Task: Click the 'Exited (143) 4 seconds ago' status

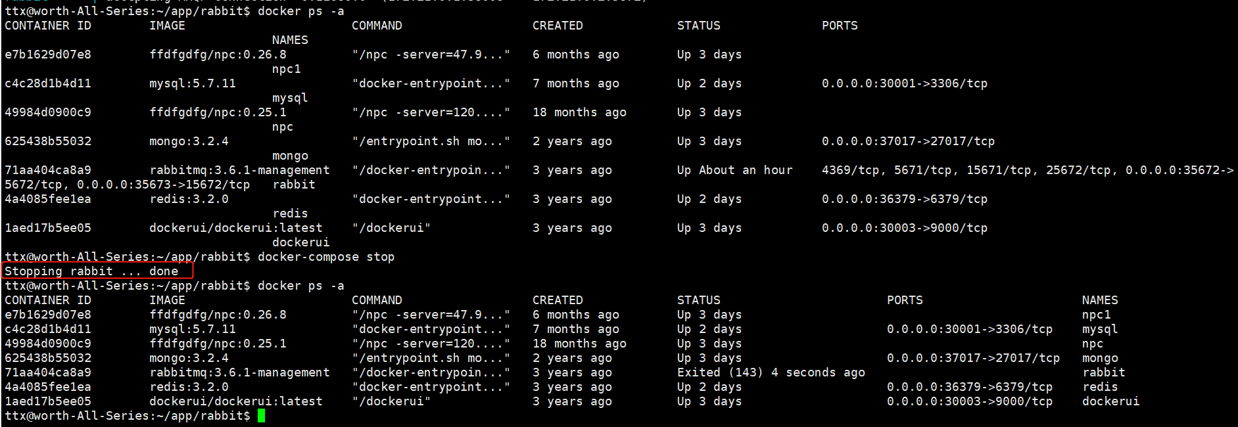Action: coord(771,372)
